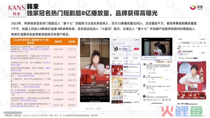Click play count 41,383,754

(58, 92)
